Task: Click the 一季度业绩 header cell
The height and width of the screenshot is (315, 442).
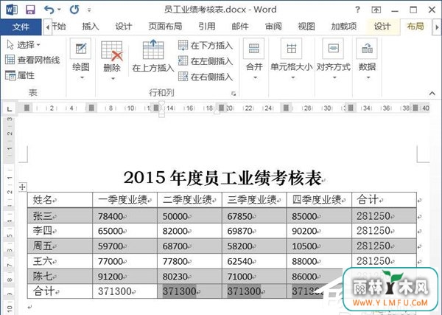Action: pyautogui.click(x=125, y=200)
